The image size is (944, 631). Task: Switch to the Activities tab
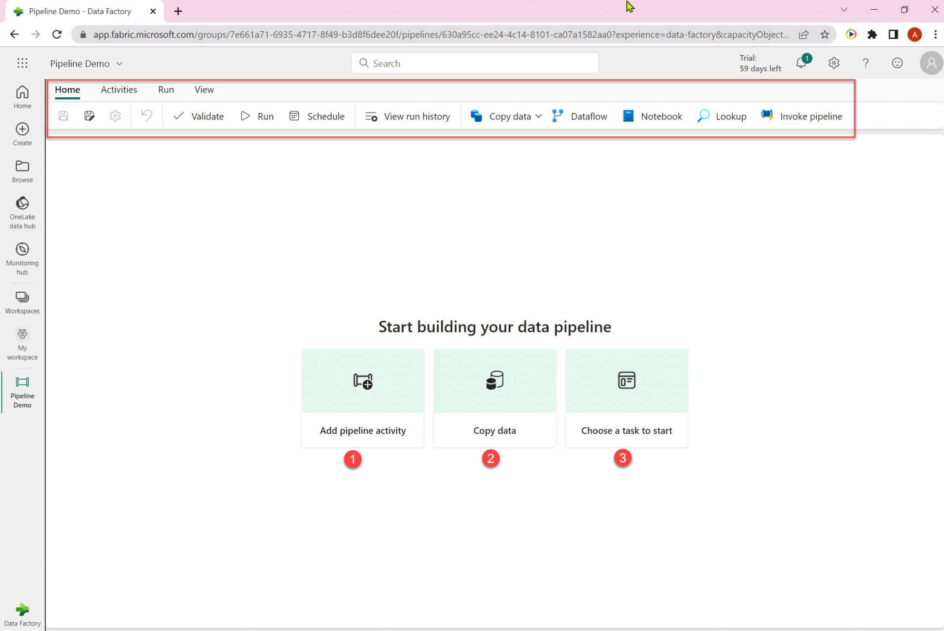[x=118, y=89]
